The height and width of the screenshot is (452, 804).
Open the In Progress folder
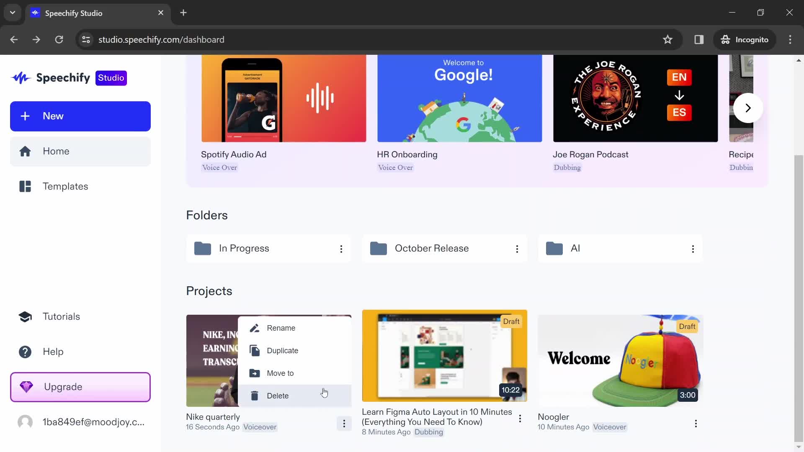click(x=268, y=249)
